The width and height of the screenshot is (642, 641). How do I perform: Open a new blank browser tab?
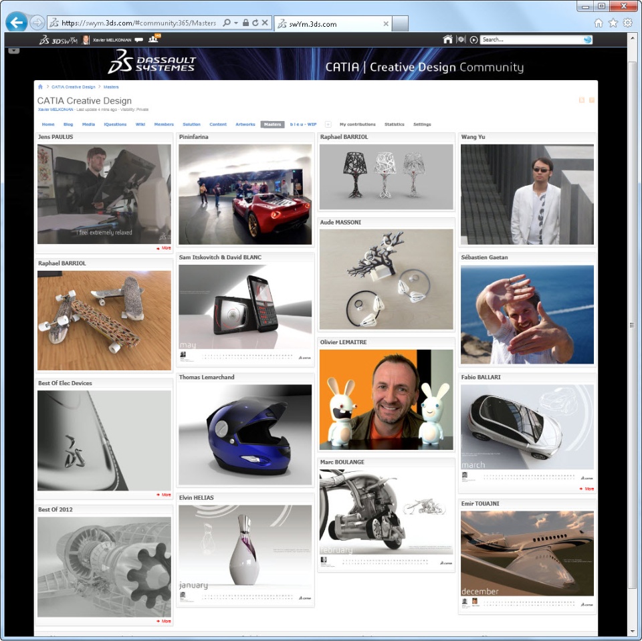click(x=400, y=23)
